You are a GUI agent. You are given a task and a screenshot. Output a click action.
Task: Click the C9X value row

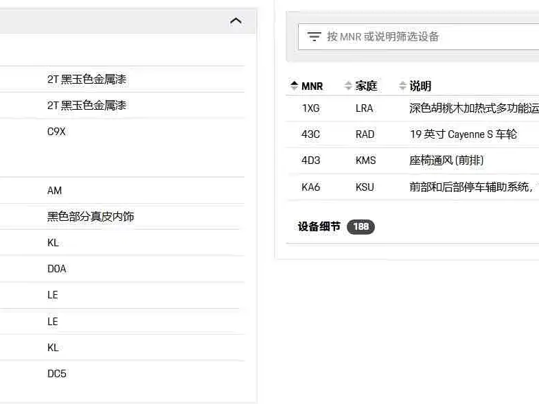56,132
